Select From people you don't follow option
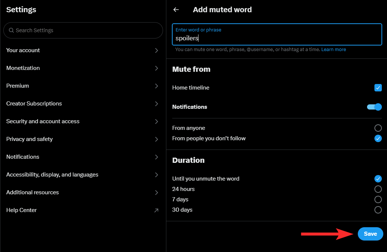The height and width of the screenshot is (252, 387). pos(378,138)
